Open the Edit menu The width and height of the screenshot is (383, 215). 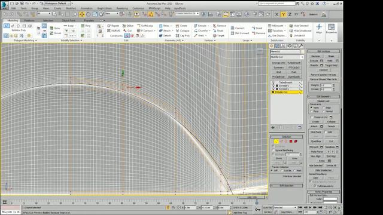click(13, 8)
